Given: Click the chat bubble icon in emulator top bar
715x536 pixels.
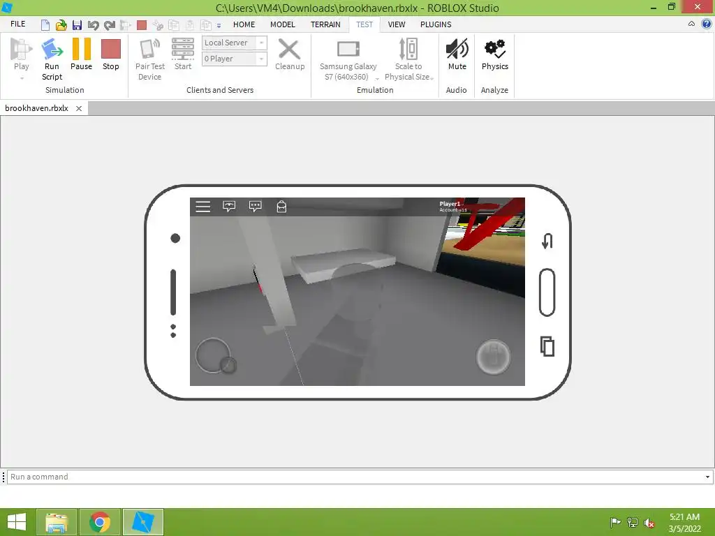Looking at the screenshot, I should coord(229,207).
